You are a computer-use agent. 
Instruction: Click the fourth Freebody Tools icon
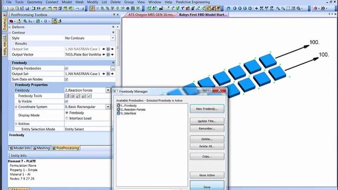pyautogui.click(x=84, y=96)
